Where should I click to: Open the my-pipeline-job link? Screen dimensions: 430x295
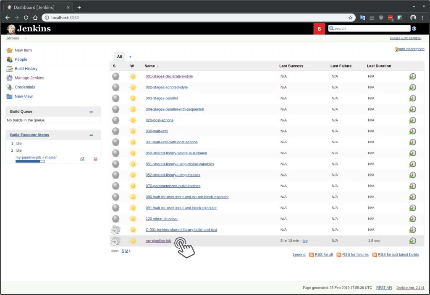tap(158, 241)
